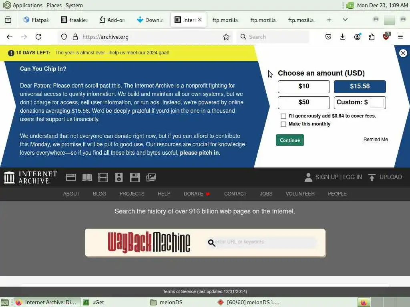Click the custom donation amount field
Screen dimensions: 410x307
[376, 102]
